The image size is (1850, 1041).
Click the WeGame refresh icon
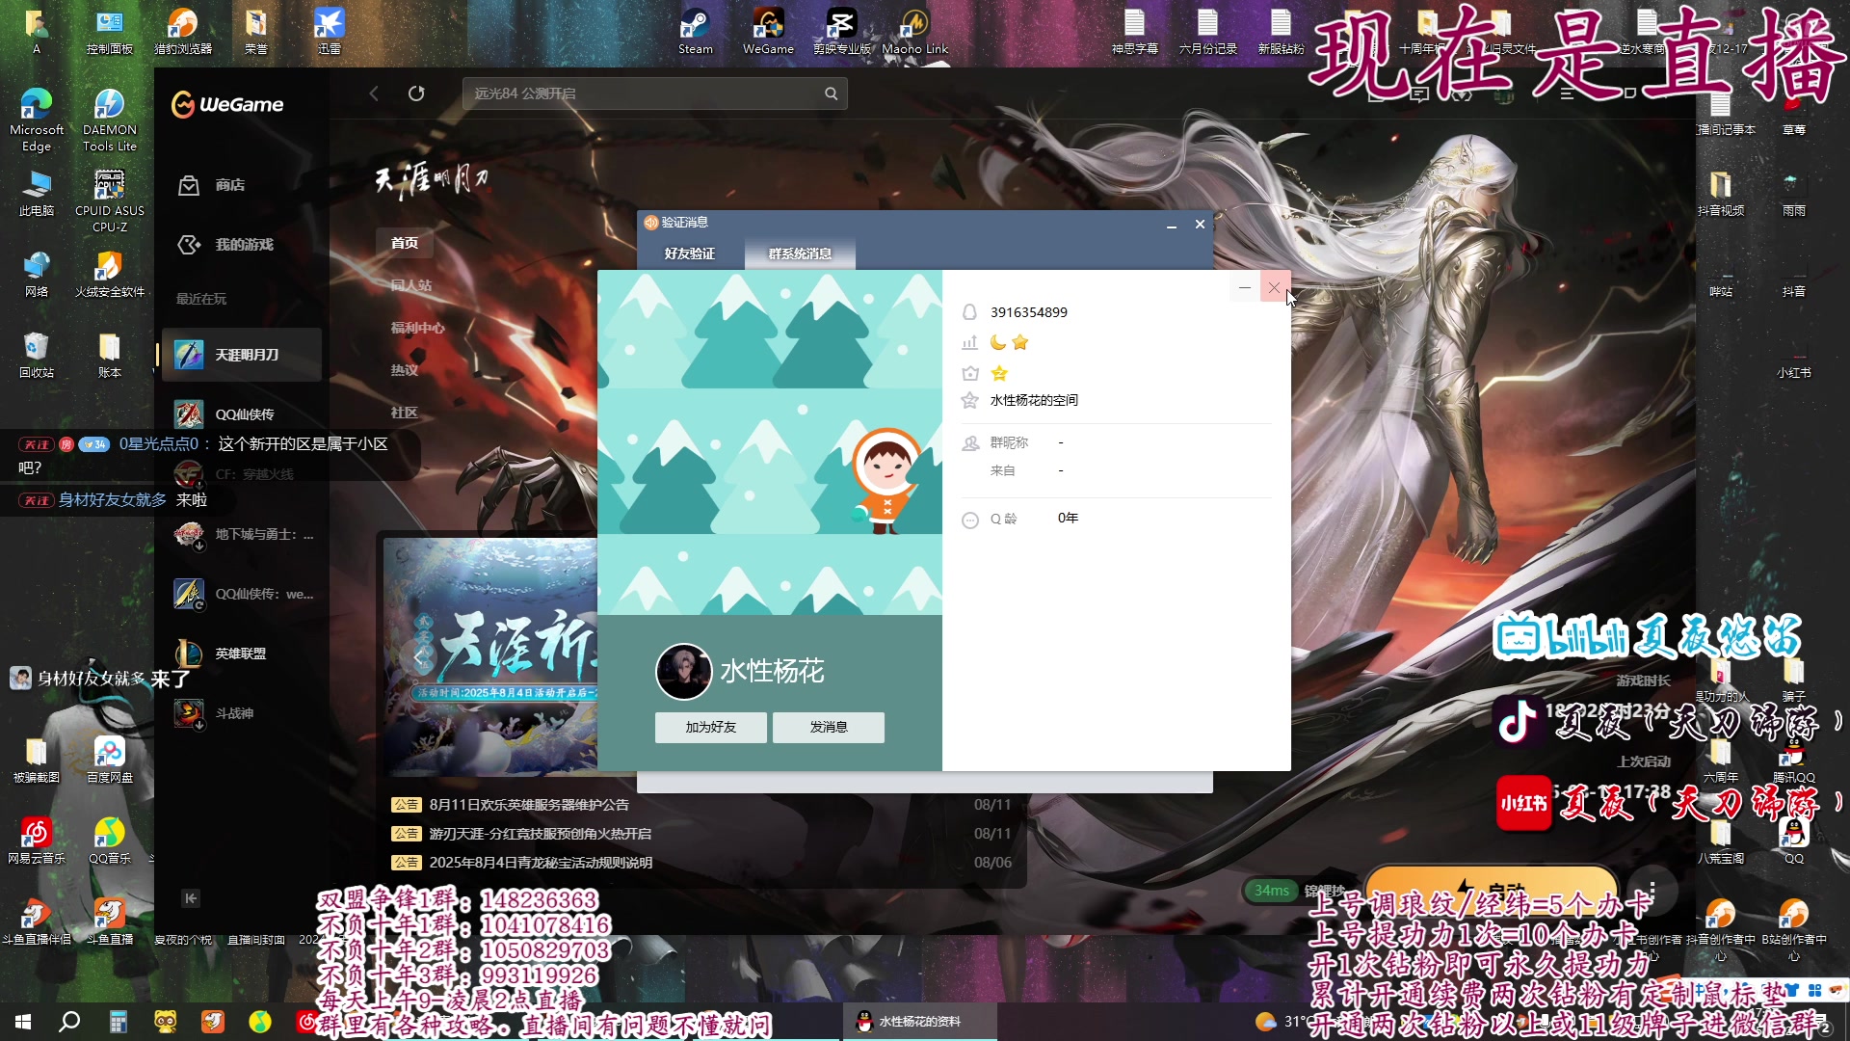pyautogui.click(x=416, y=93)
